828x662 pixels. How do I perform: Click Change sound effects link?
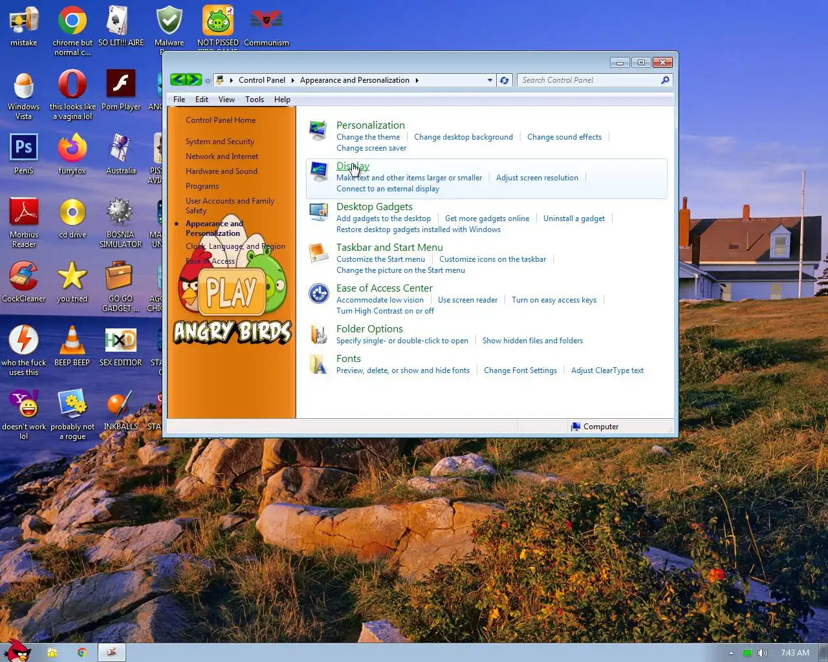tap(564, 137)
